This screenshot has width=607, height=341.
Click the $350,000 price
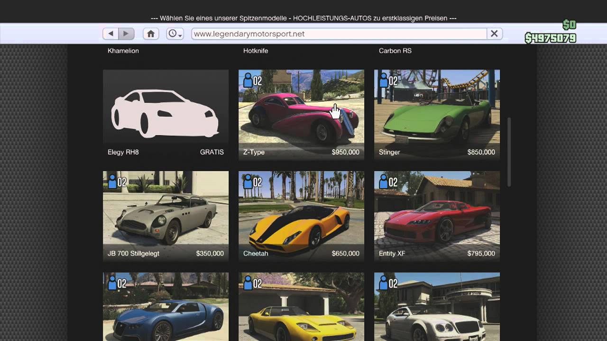[x=210, y=253]
